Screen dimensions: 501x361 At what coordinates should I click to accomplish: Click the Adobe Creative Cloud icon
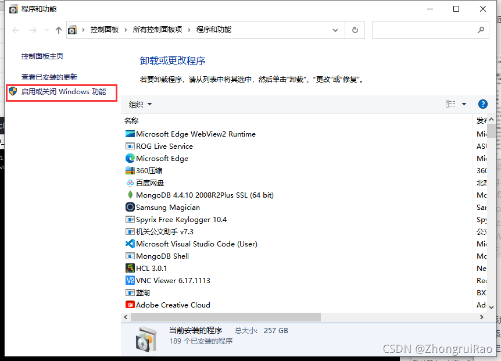pos(130,305)
